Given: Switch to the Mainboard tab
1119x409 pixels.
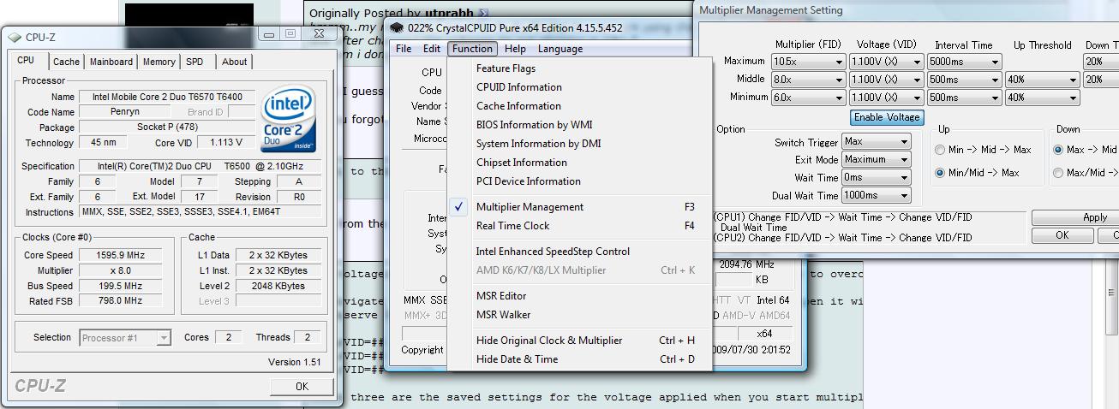Looking at the screenshot, I should 111,62.
